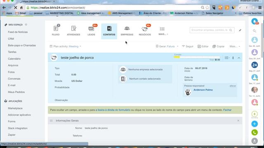Close the Informações Gerais section
264x148 pixels.
[x=238, y=120]
